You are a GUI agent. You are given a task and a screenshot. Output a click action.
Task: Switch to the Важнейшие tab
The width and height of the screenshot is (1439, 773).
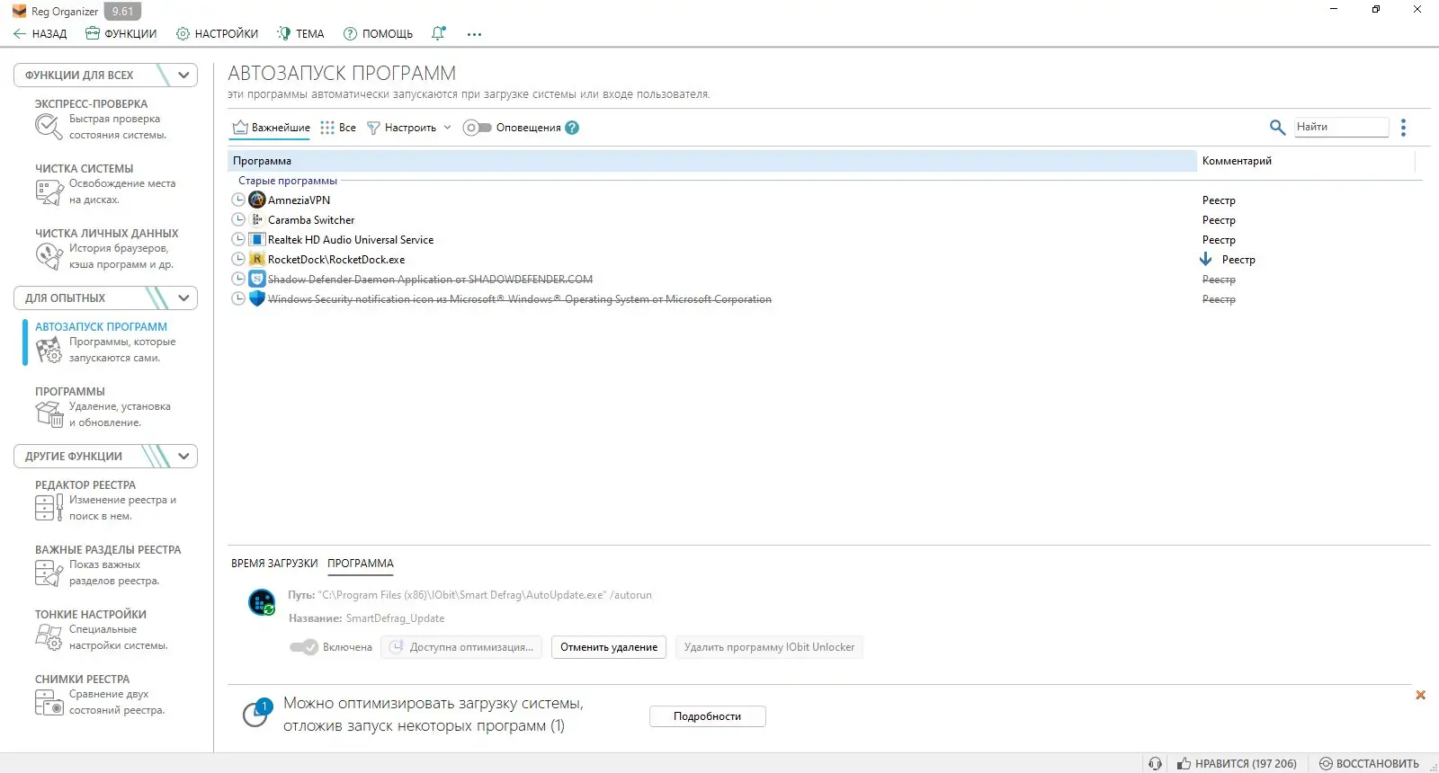pyautogui.click(x=271, y=128)
